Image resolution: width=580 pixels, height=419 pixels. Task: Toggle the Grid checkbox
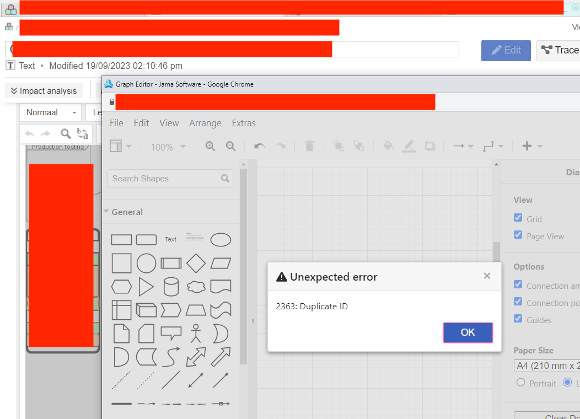coord(518,218)
